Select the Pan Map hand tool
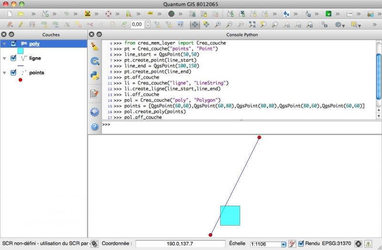 195,24
